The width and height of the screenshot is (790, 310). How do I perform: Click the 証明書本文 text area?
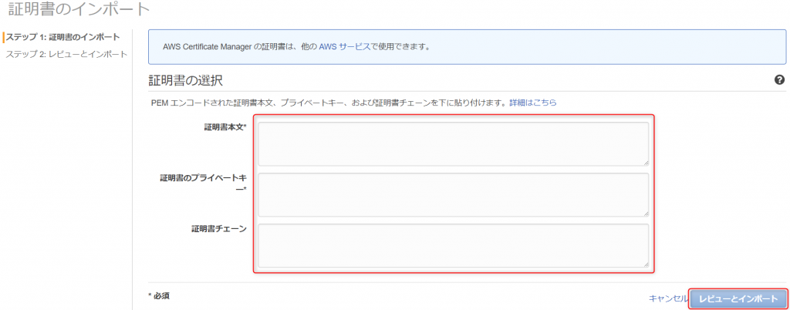453,143
